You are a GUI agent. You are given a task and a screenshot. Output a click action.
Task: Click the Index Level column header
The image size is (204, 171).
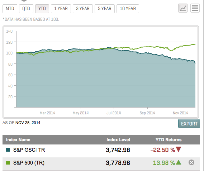point(118,140)
